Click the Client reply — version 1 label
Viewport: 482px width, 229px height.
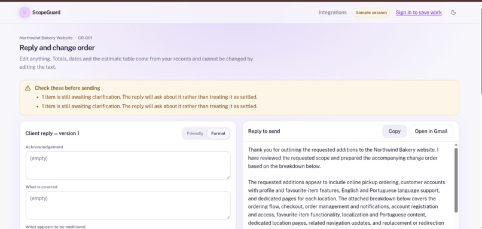(52, 133)
